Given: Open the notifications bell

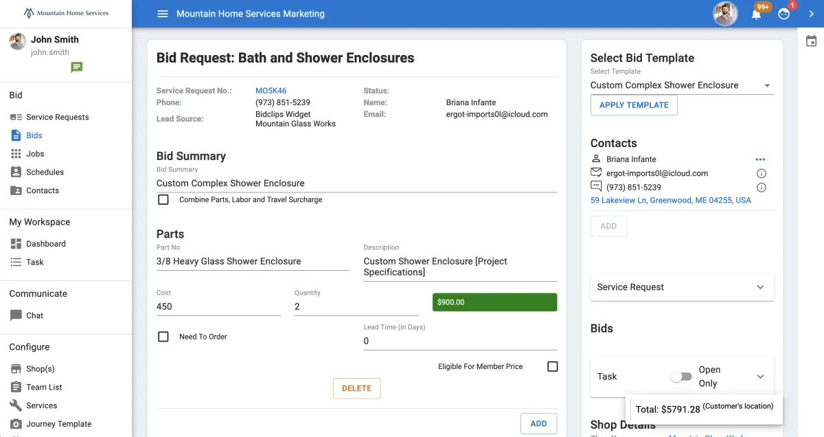Looking at the screenshot, I should click(757, 14).
